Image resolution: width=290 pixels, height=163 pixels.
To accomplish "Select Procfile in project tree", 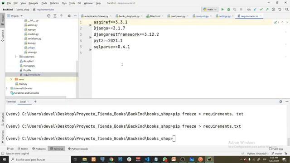I will point(27,70).
